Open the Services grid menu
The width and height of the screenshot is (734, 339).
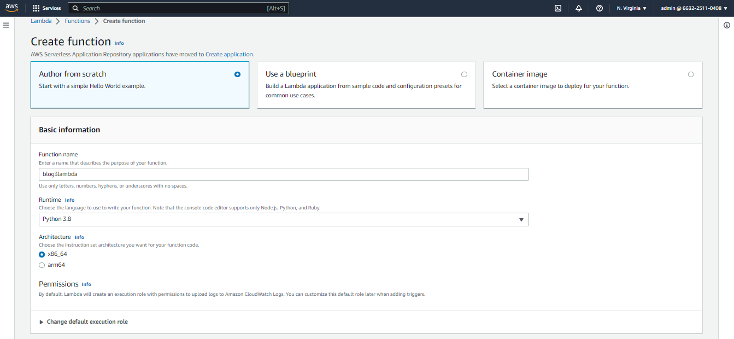tap(47, 8)
